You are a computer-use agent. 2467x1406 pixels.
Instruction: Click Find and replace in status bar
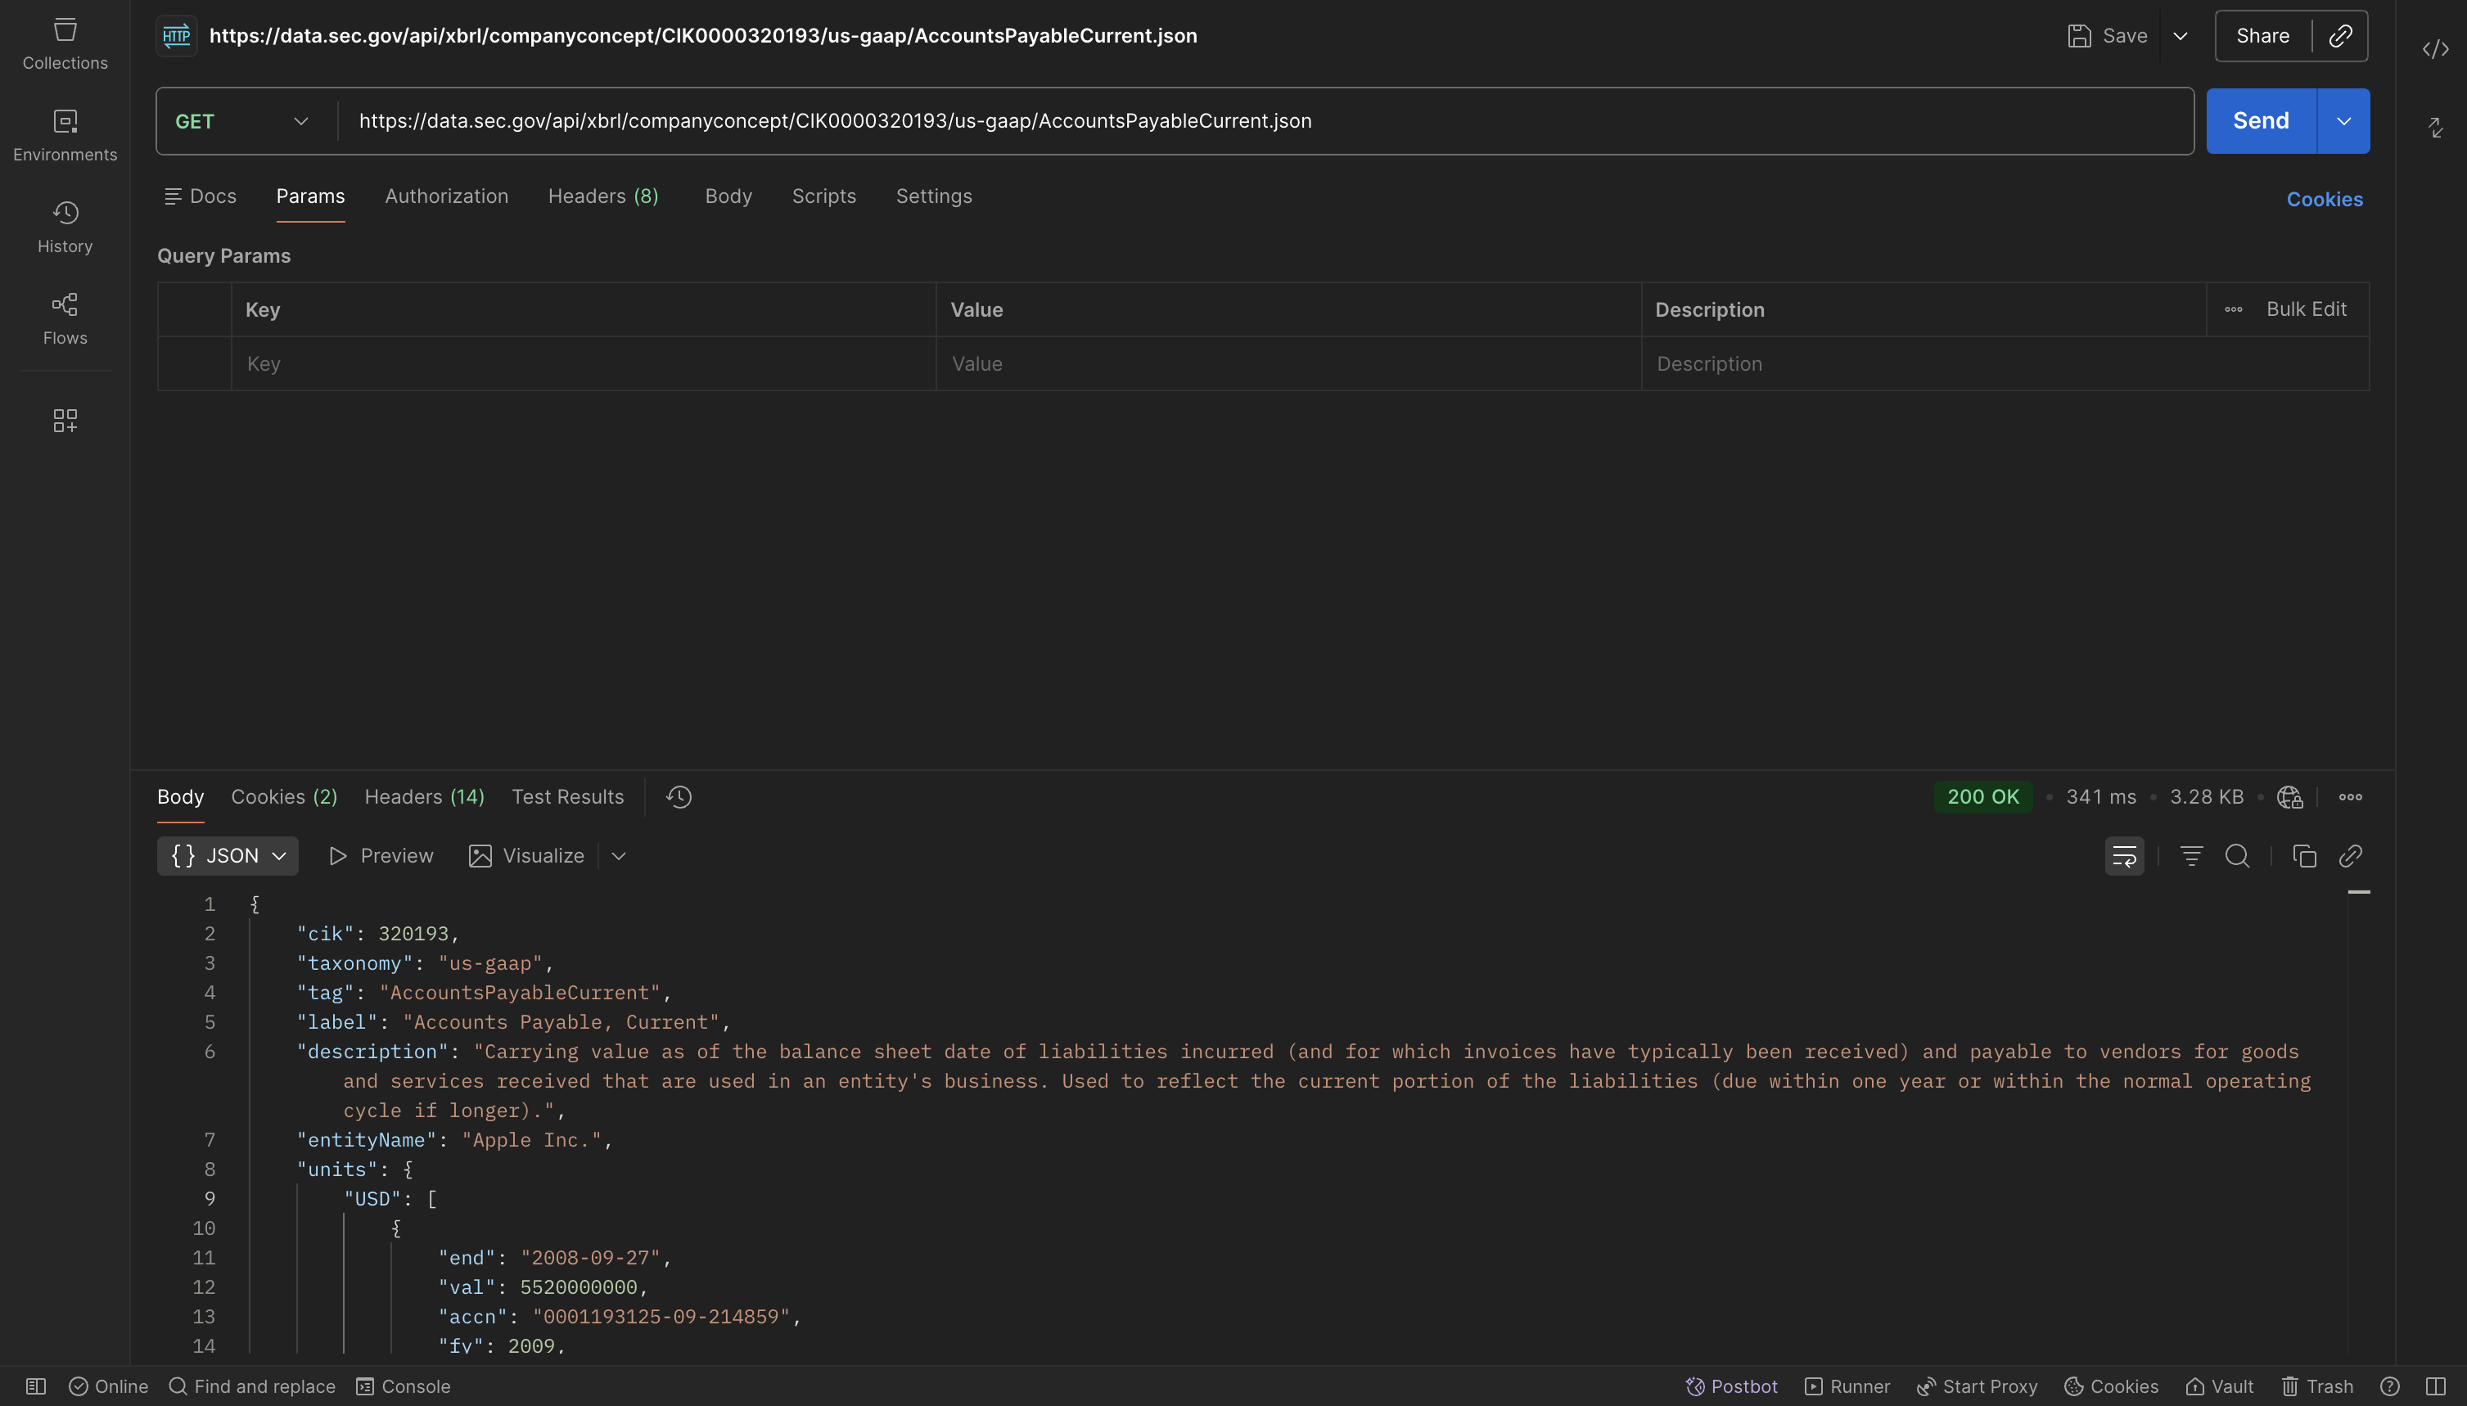coord(252,1386)
